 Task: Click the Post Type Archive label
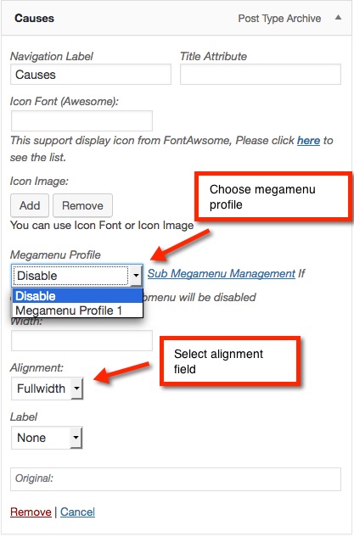tap(279, 18)
